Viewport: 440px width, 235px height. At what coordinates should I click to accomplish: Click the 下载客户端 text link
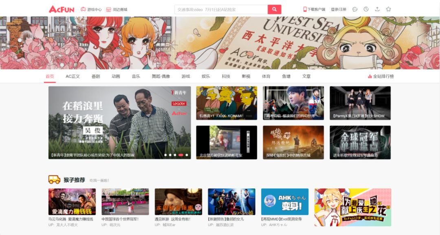tap(316, 9)
